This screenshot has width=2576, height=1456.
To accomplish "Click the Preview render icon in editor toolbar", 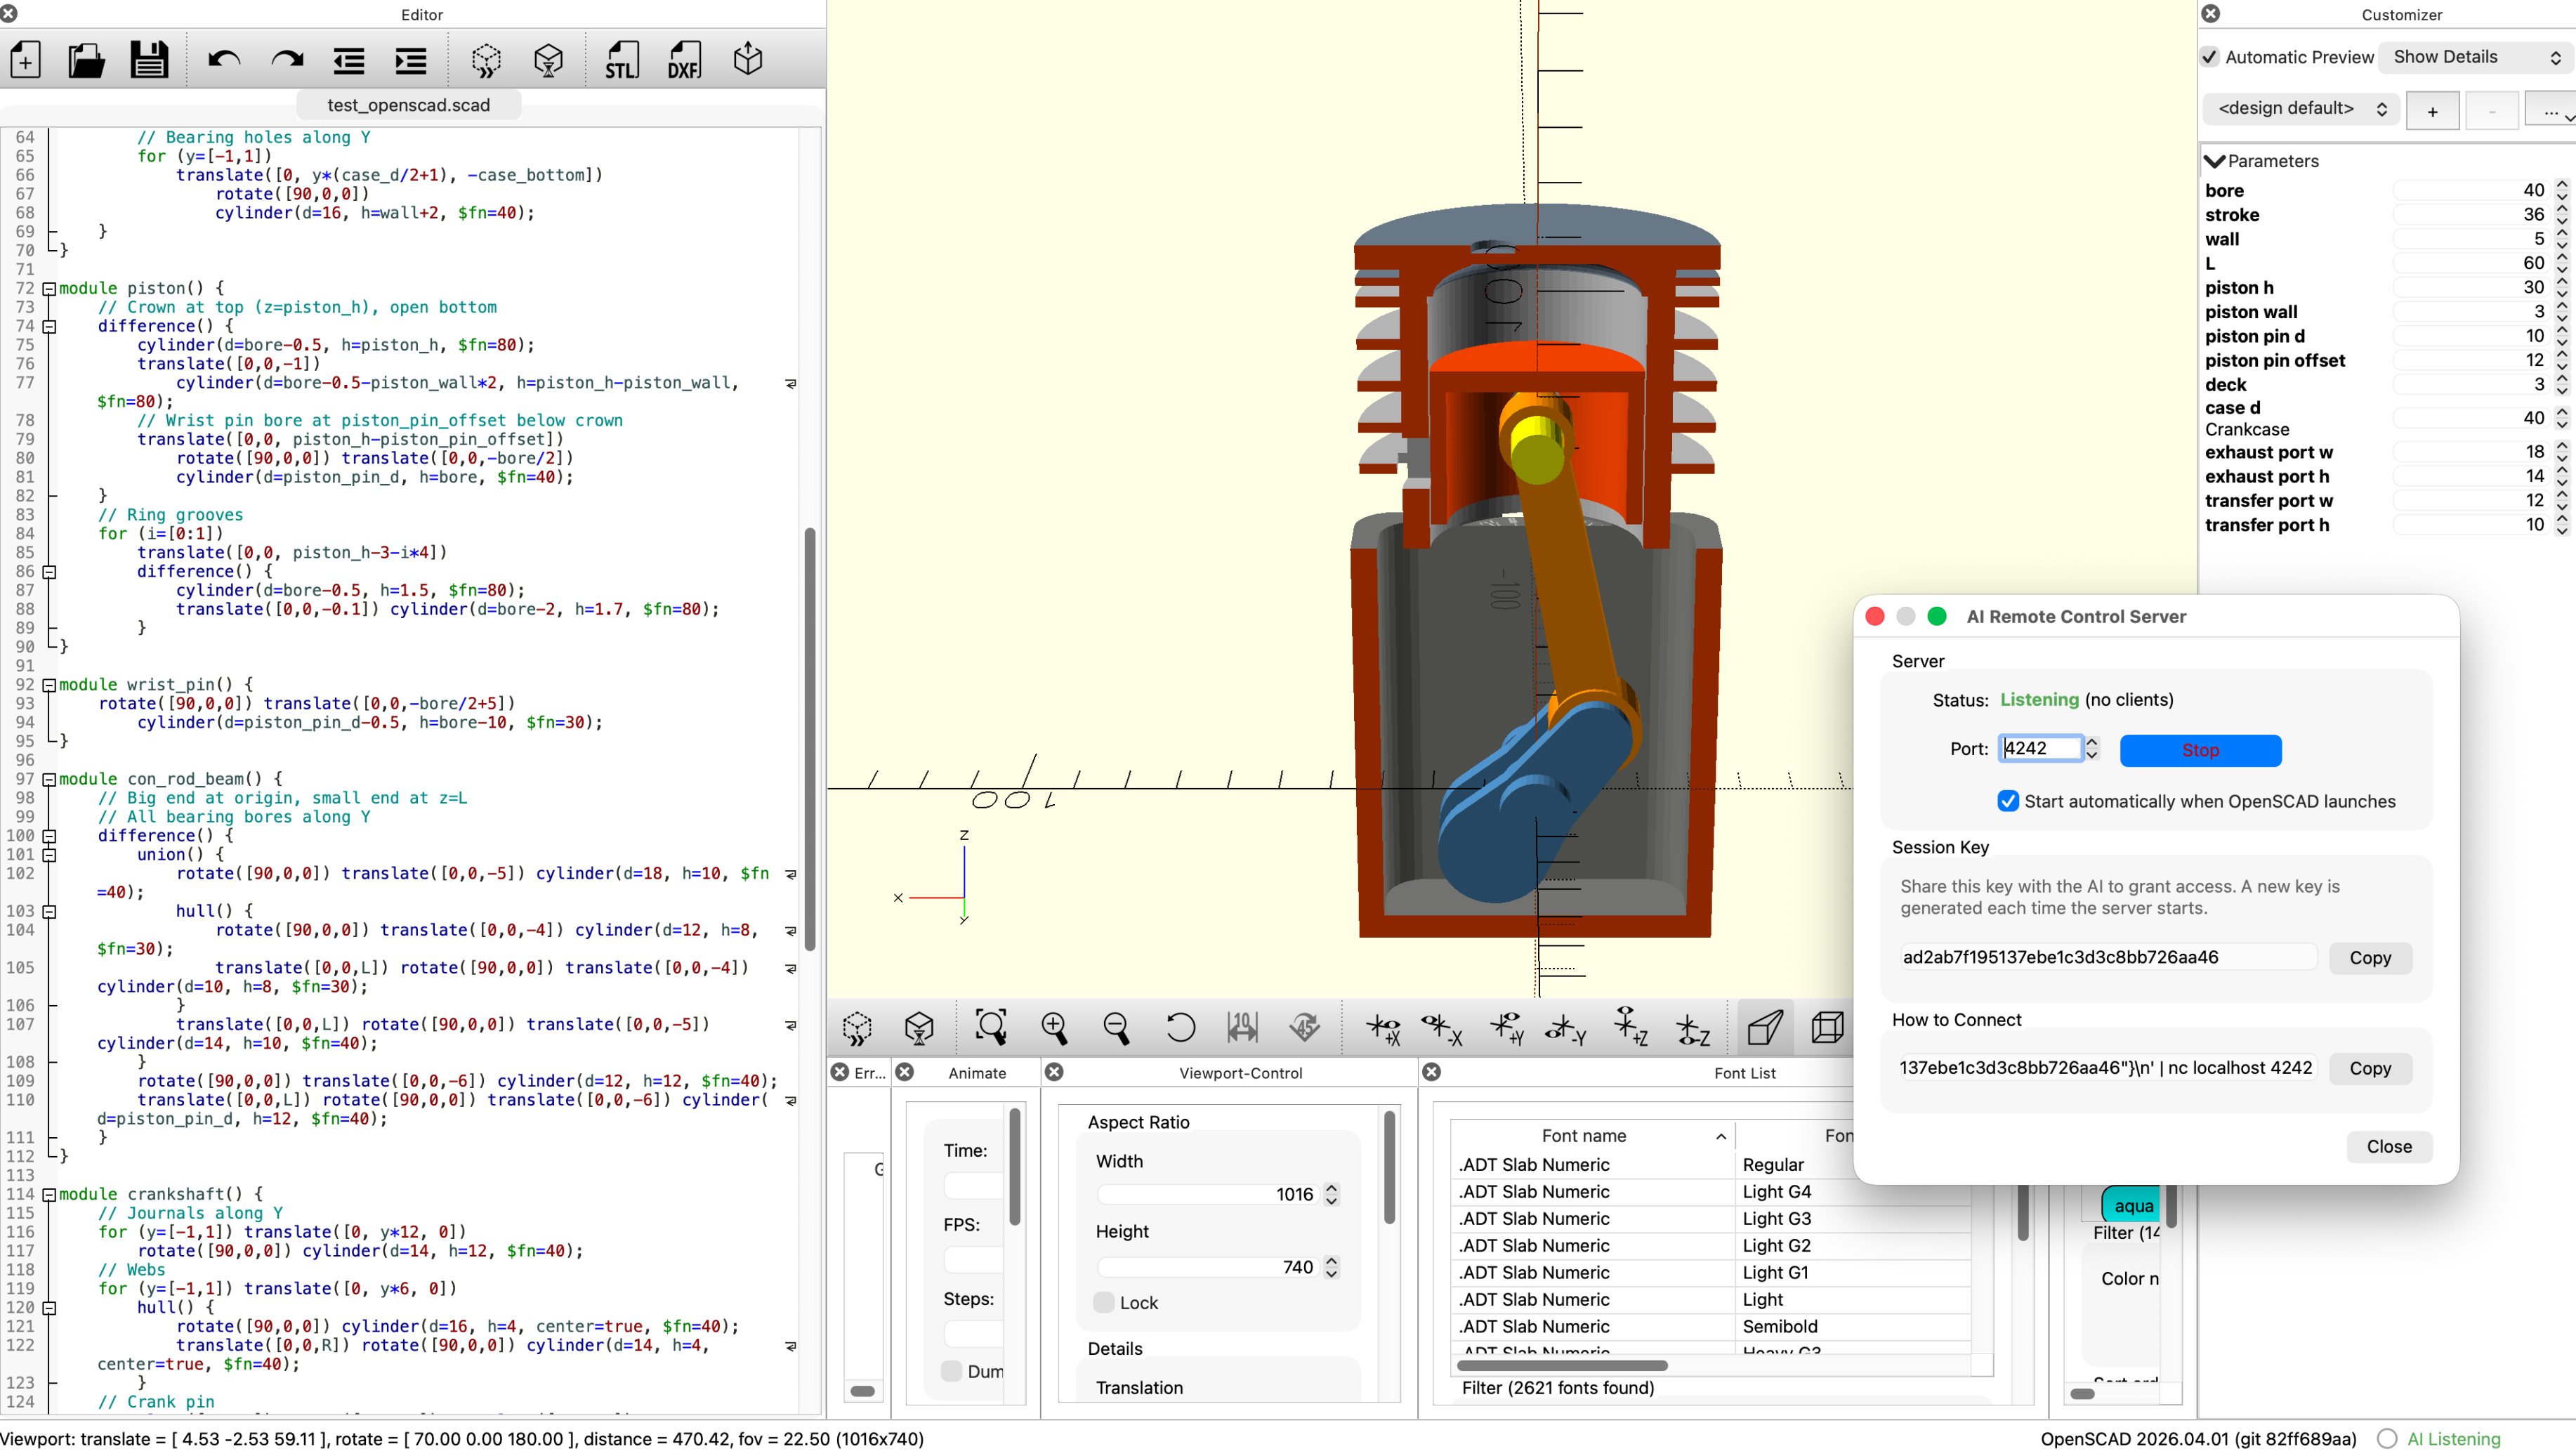I will click(486, 60).
